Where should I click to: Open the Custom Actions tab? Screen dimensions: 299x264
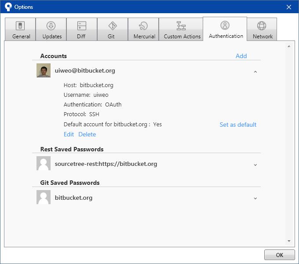tap(181, 29)
